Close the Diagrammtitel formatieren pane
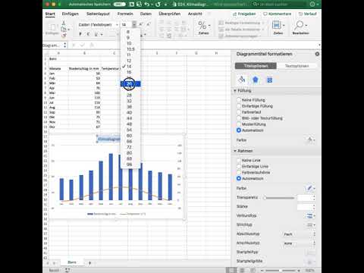Image resolution: width=364 pixels, height=273 pixels. 317,54
